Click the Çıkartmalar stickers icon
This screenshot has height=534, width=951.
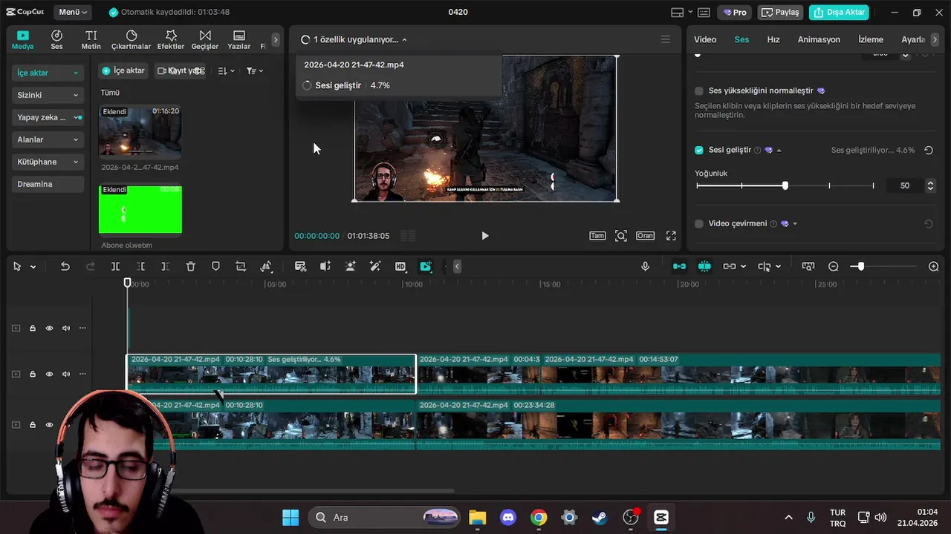click(132, 40)
